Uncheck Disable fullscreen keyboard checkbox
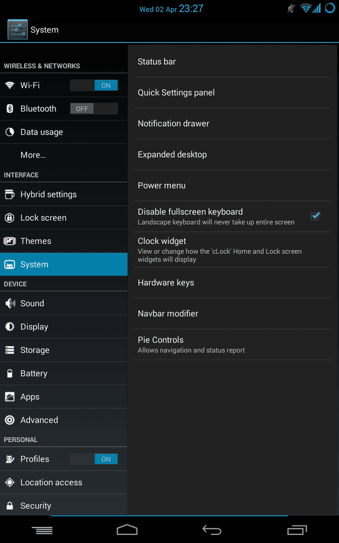Viewport: 339px width, 543px height. click(315, 216)
